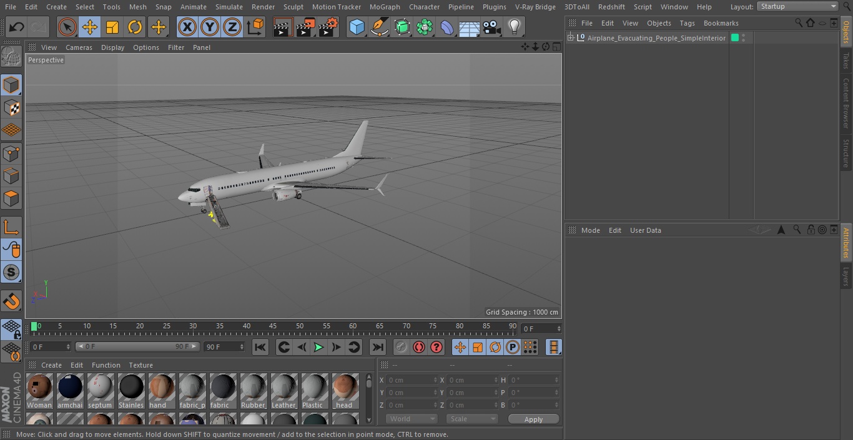Play animation forwards

[318, 347]
